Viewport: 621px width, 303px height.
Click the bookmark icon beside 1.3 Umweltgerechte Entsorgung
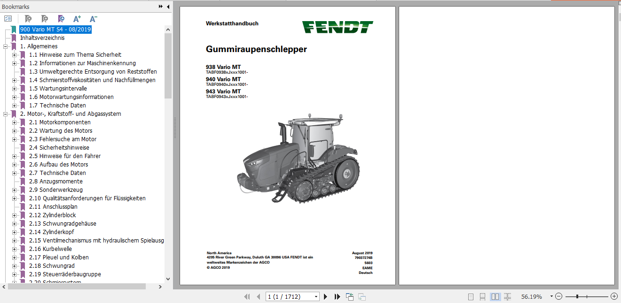[x=23, y=72]
